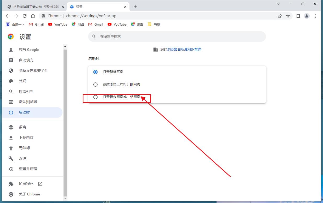Select the 重置并清理 section

(x=28, y=169)
